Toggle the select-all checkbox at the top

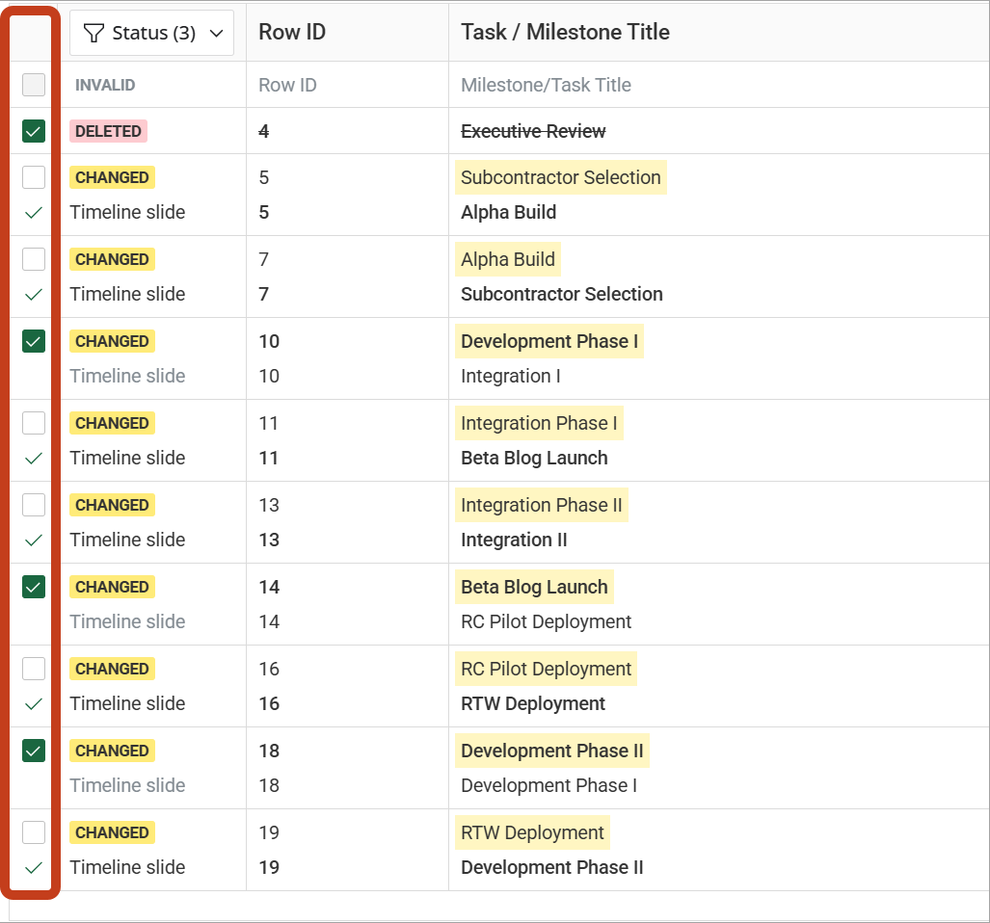click(33, 85)
